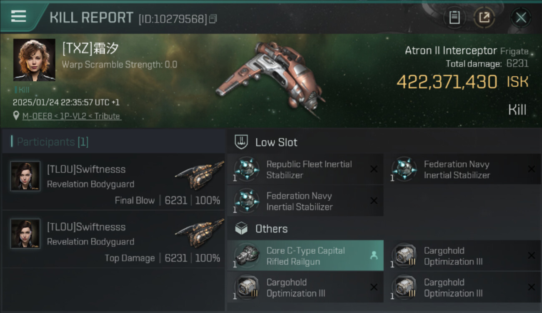Click the Others section cube icon
542x313 pixels.
point(241,229)
